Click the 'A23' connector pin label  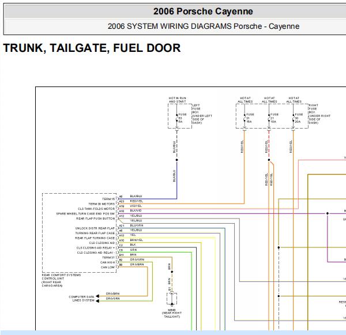(122, 201)
